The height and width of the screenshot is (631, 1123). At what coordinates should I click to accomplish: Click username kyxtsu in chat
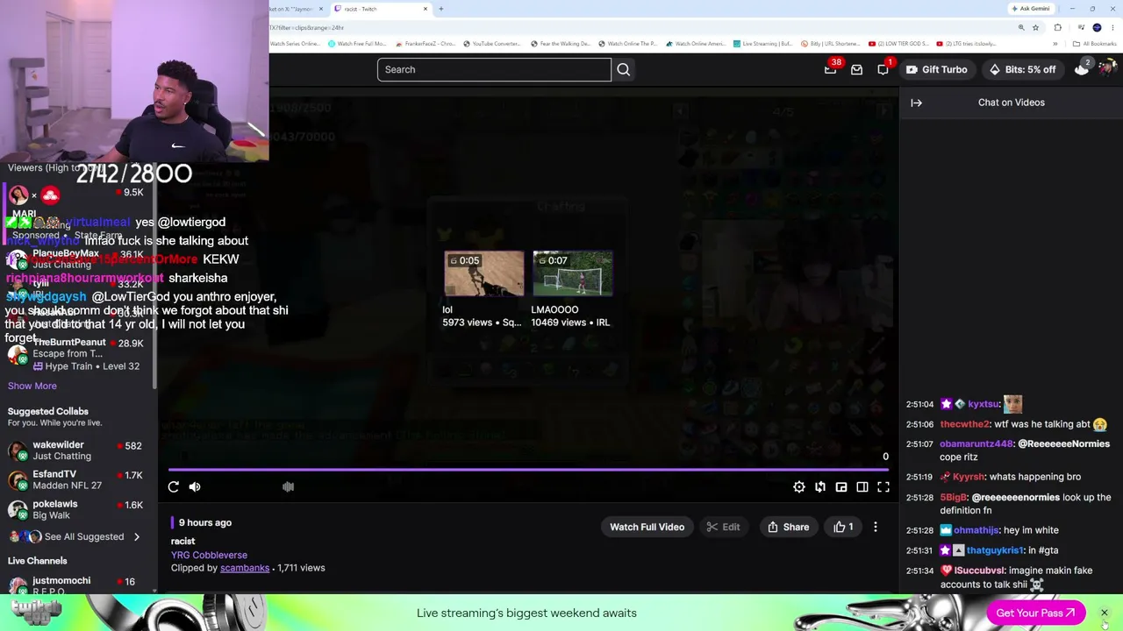pos(984,404)
